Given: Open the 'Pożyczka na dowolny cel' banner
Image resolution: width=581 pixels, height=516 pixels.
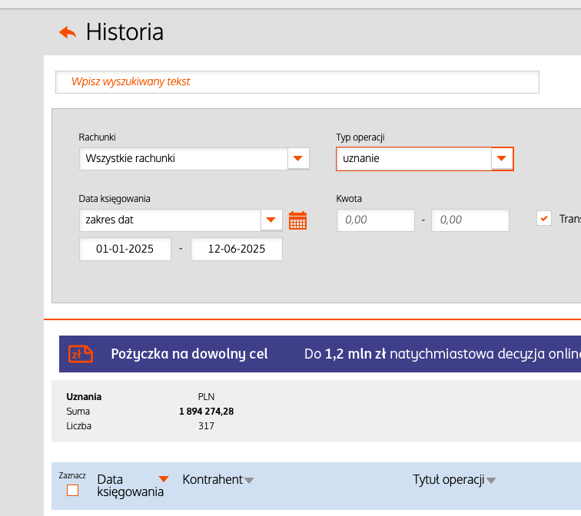Looking at the screenshot, I should coord(320,354).
